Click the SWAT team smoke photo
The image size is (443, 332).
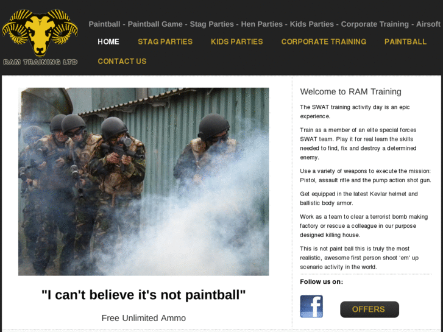(144, 182)
